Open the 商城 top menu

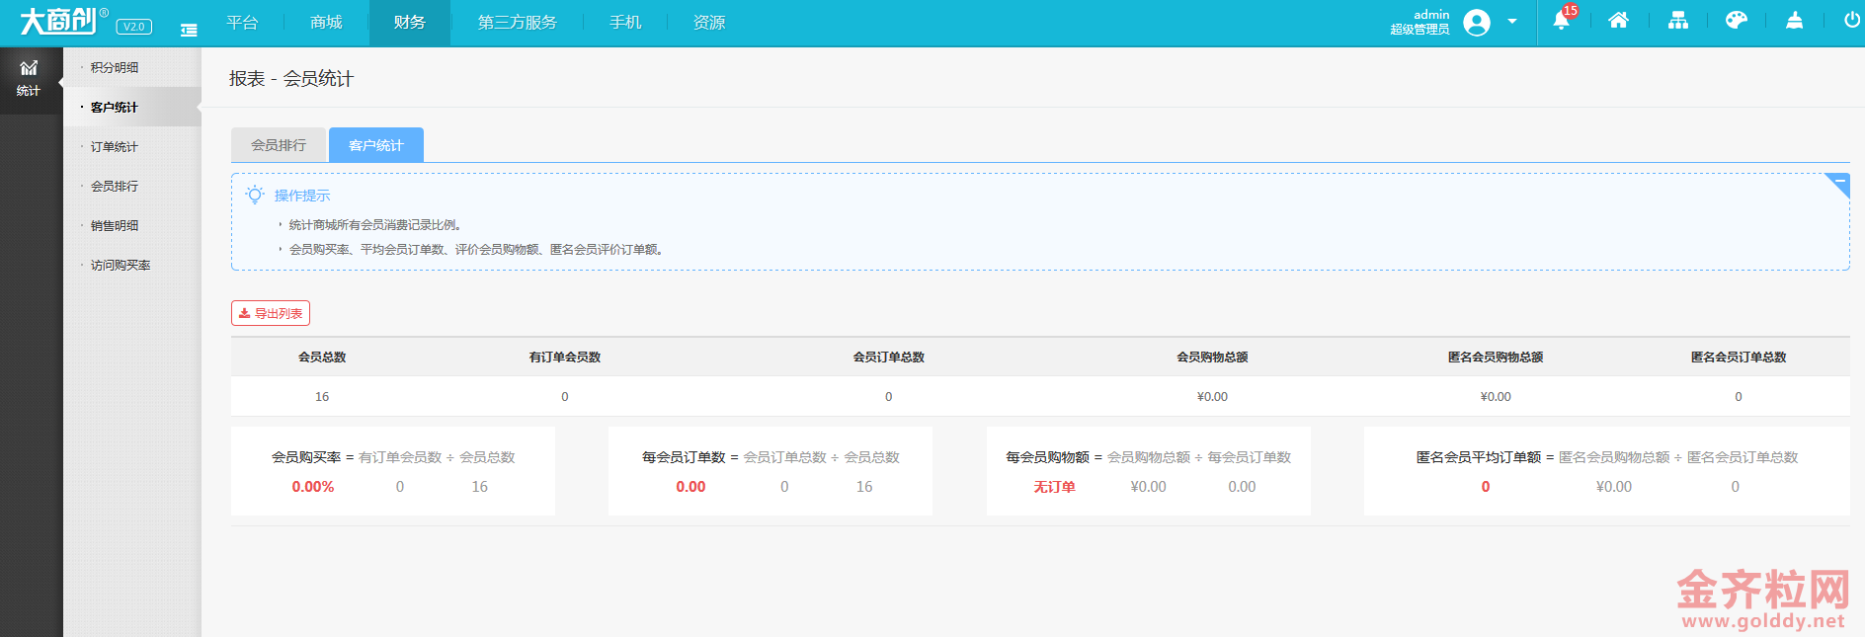click(x=326, y=23)
